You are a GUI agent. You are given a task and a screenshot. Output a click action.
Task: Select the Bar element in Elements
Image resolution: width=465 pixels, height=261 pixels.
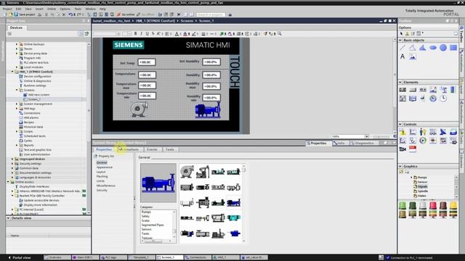pos(453,90)
